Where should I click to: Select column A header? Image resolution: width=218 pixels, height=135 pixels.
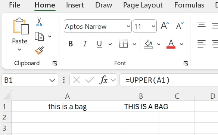click(x=68, y=96)
